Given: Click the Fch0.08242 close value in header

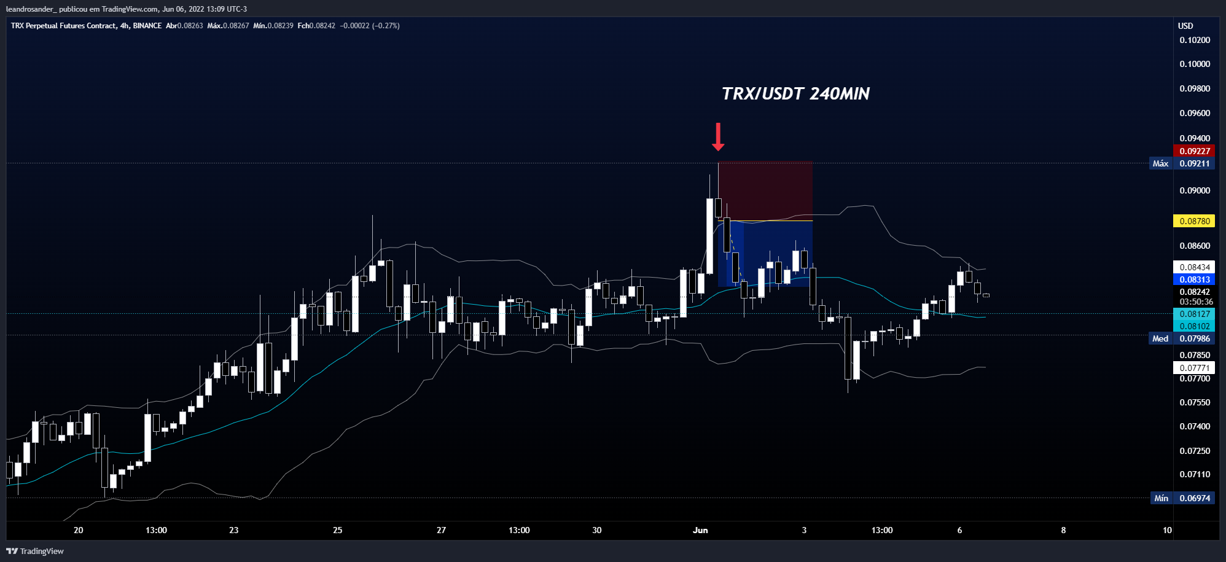Looking at the screenshot, I should tap(316, 26).
